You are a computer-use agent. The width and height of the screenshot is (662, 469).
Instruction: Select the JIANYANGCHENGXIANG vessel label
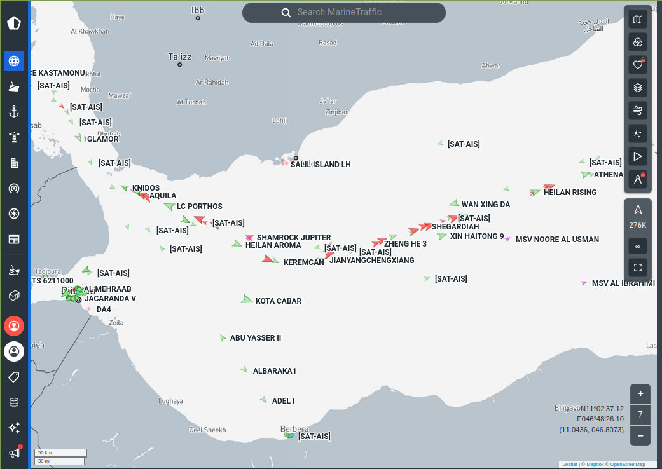point(371,260)
